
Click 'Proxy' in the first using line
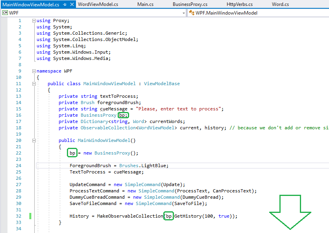[60, 21]
